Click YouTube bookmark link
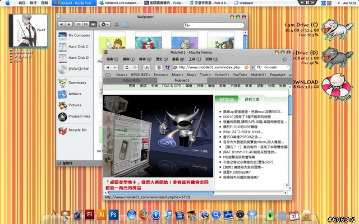This screenshot has width=359, height=224. (240, 75)
